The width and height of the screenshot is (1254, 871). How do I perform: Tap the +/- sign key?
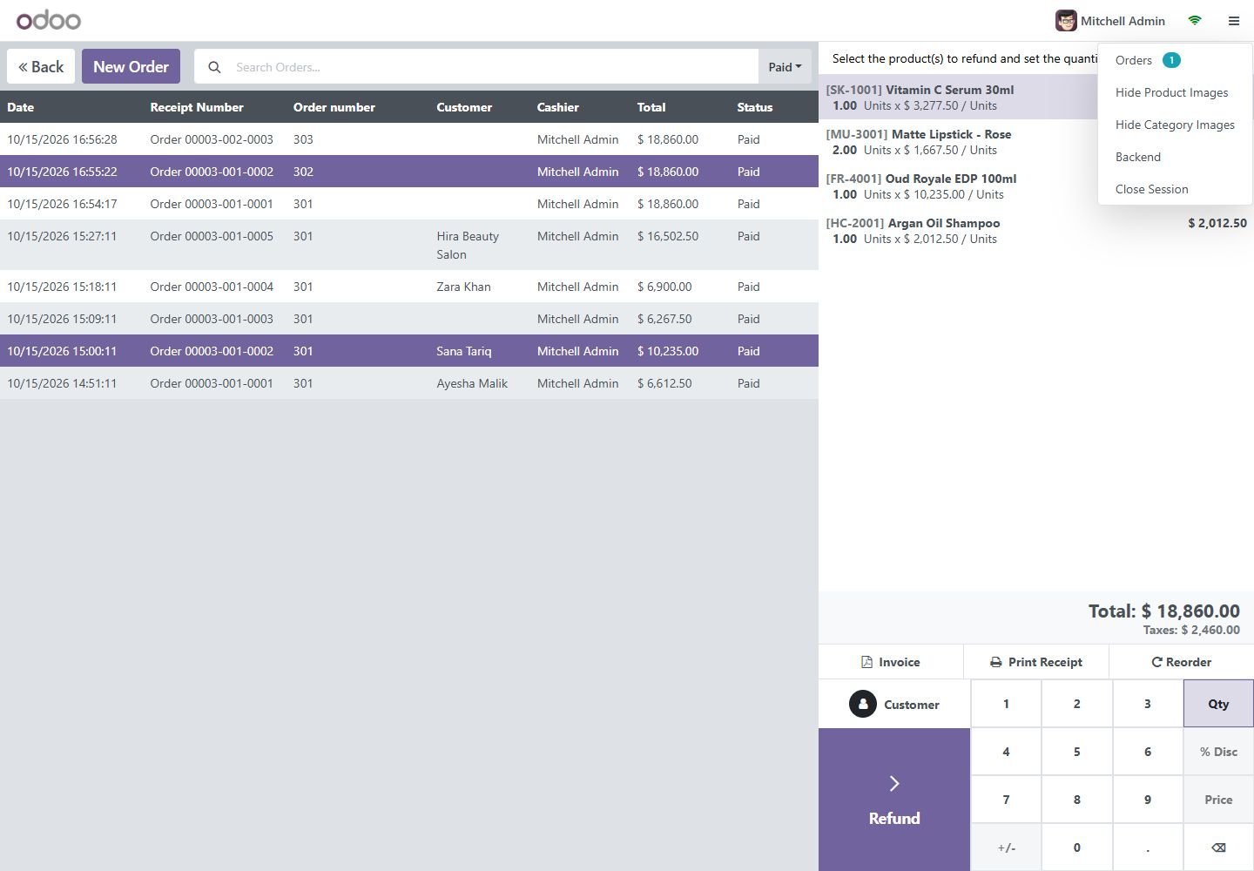click(x=1006, y=847)
